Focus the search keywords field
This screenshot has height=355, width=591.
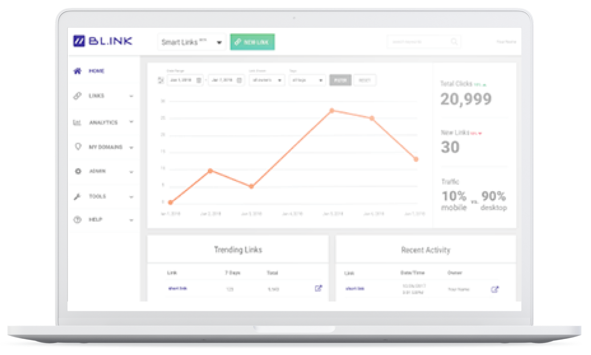[424, 42]
